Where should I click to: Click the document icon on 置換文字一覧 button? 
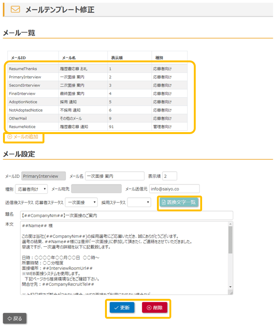pyautogui.click(x=163, y=202)
